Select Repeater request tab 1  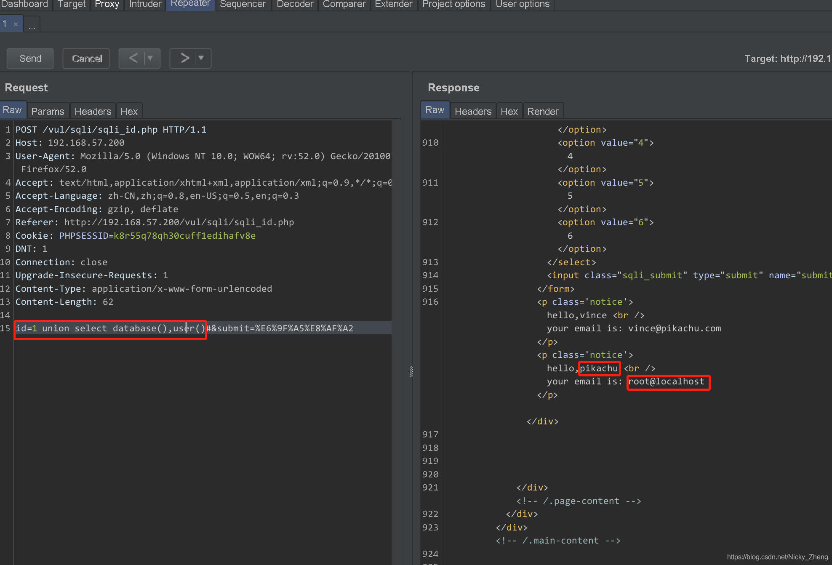pos(5,24)
